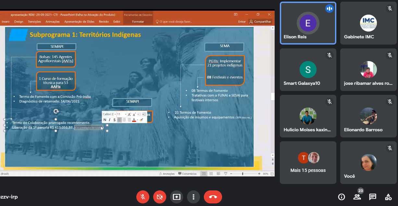The width and height of the screenshot is (398, 206).
Task: Hang up with red leave call button
Action: [x=213, y=197]
